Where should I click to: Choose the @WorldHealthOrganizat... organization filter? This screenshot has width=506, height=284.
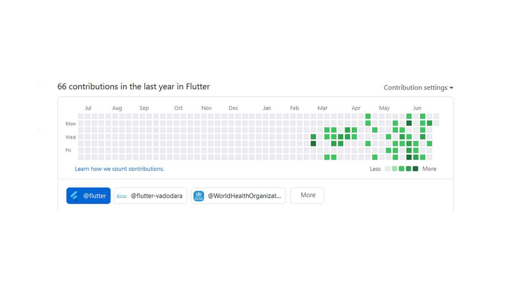(238, 196)
